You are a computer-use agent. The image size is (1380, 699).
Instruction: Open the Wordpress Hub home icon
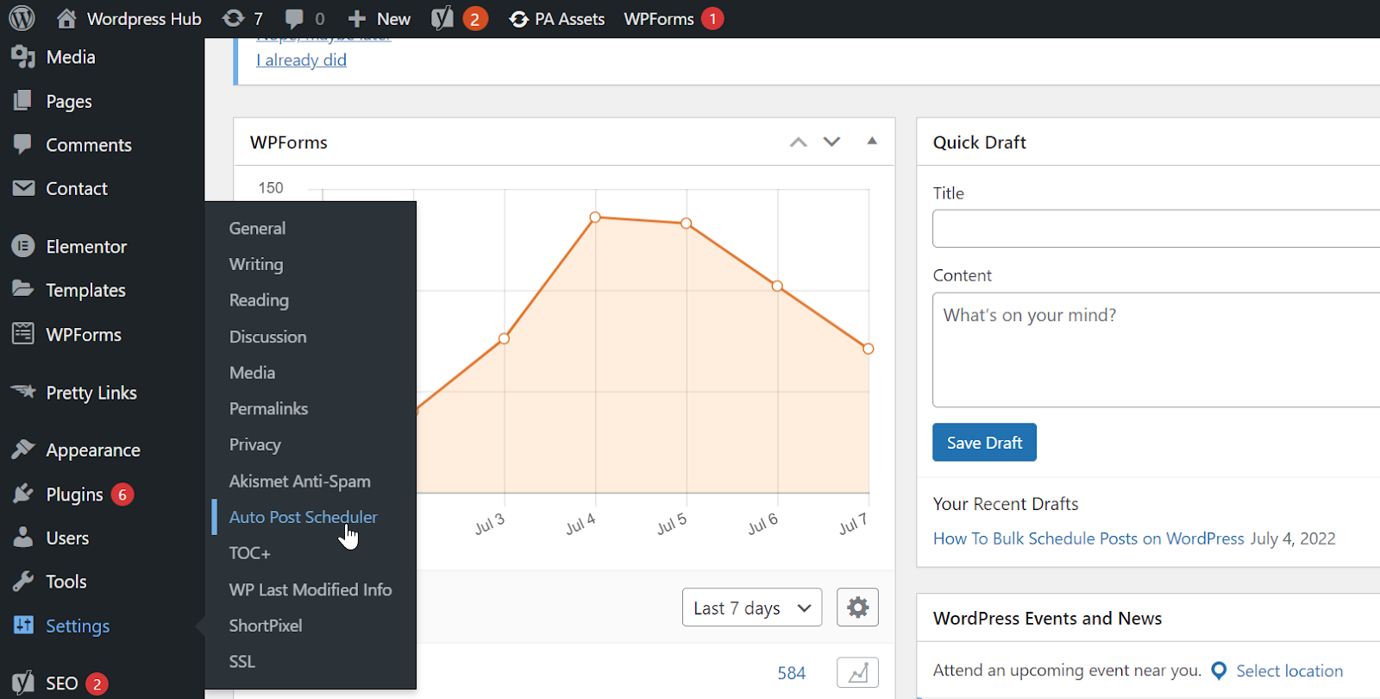[x=66, y=18]
